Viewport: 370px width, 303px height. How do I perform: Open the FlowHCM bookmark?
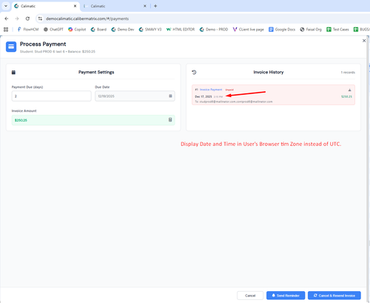pyautogui.click(x=28, y=30)
